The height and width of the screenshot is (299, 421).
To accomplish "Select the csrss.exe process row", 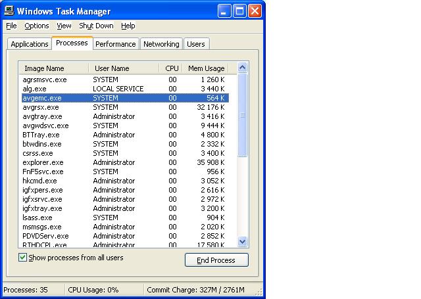I will tap(125, 153).
